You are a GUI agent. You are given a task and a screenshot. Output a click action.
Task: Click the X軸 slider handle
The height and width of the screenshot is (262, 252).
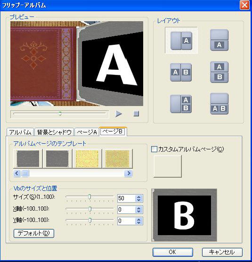(90, 209)
